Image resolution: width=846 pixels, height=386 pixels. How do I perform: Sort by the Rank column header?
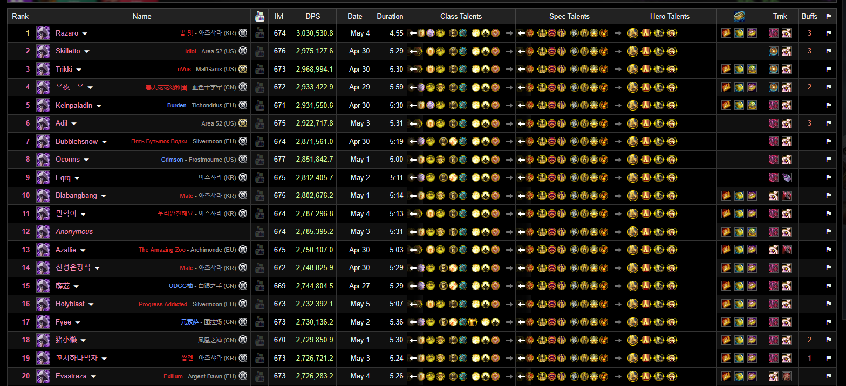point(21,16)
